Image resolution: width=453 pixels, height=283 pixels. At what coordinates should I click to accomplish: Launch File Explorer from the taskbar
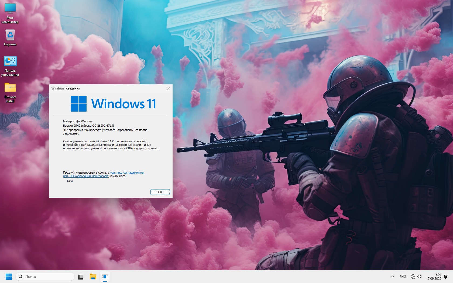tap(93, 277)
